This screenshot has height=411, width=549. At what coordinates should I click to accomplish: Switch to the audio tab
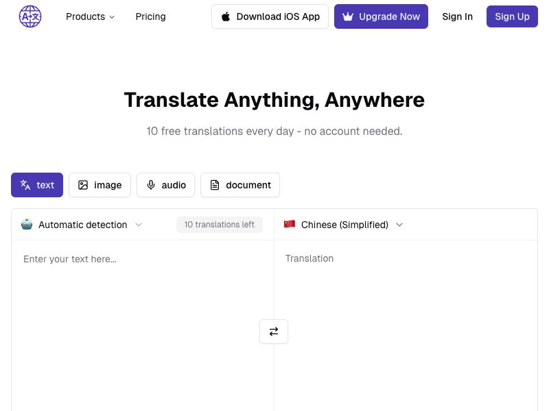165,185
